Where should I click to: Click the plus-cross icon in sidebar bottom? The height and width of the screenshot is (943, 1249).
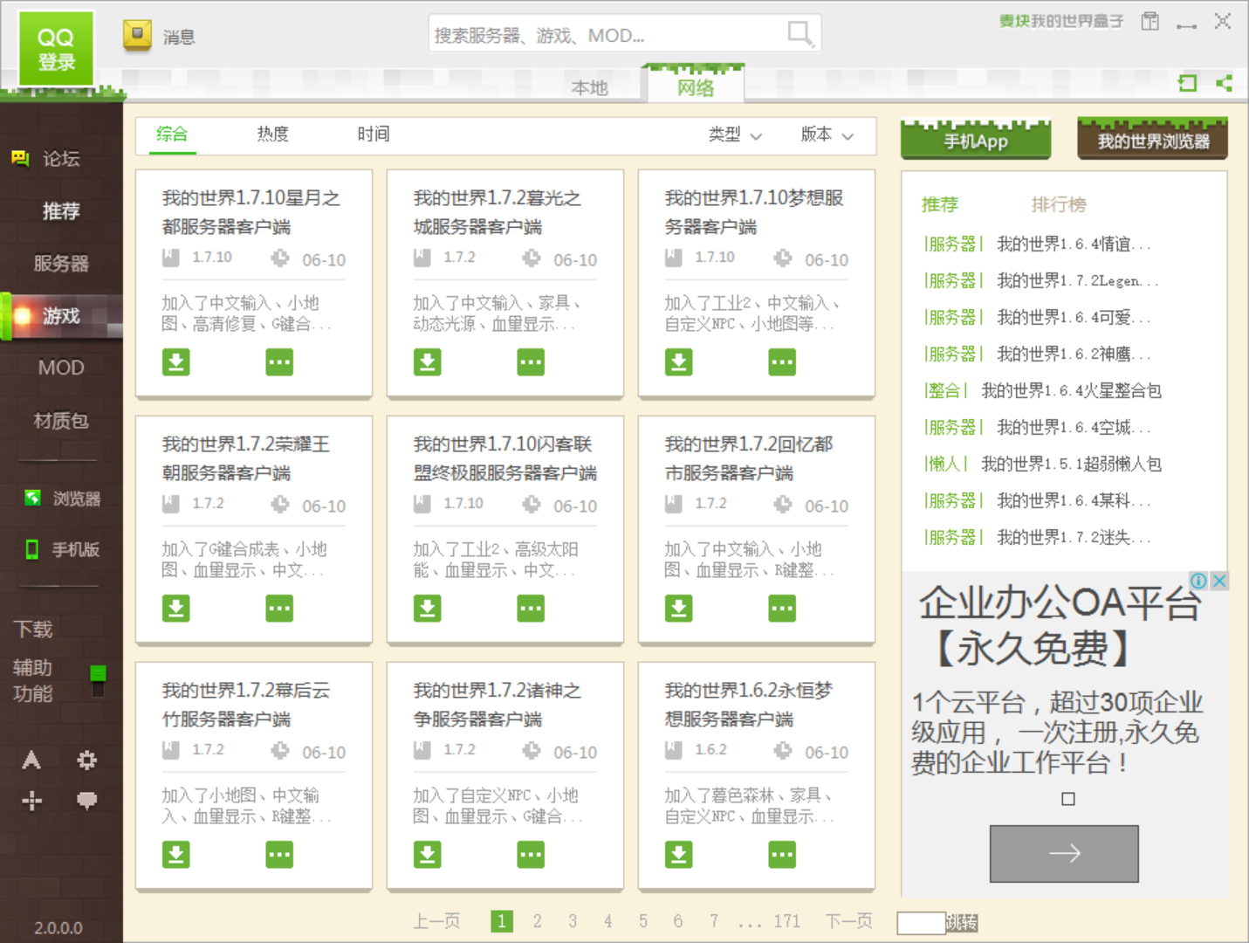tap(31, 800)
